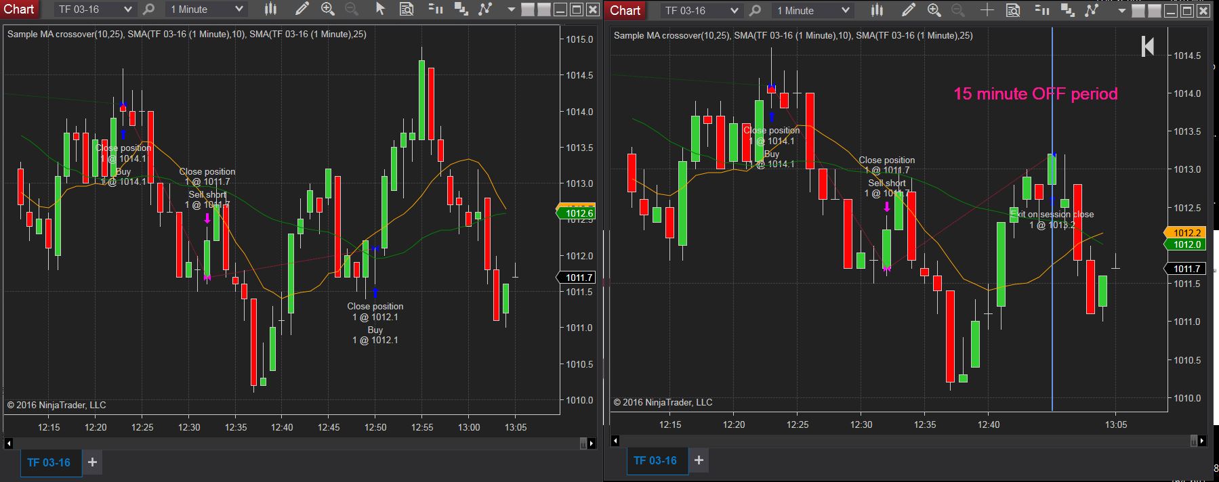1219x482 pixels.
Task: Open 1 Minute interval dropdown, right chart
Action: tap(812, 10)
